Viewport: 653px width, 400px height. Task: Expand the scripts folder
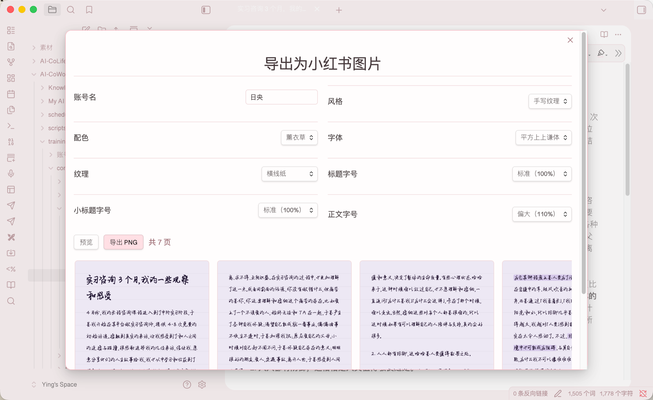(42, 128)
